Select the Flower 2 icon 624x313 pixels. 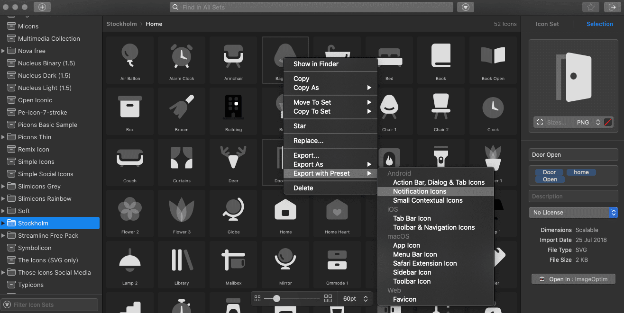[x=130, y=214]
